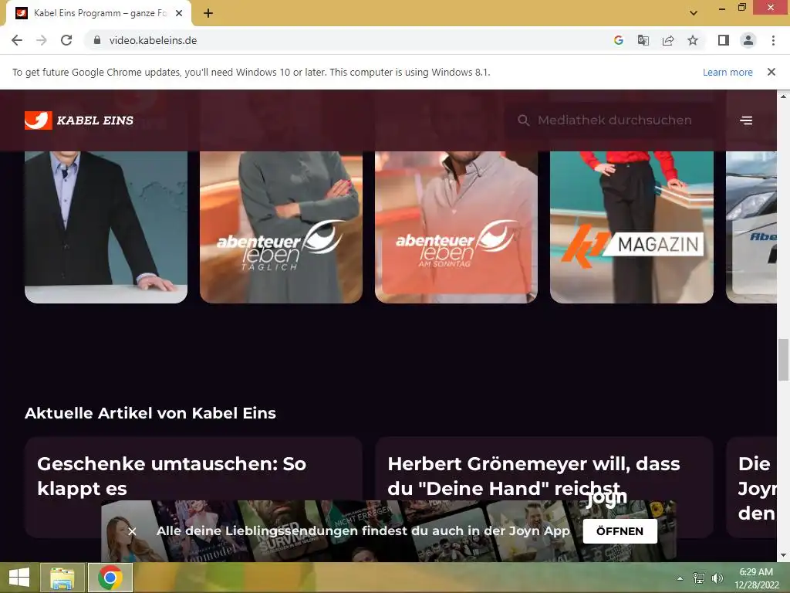Click the search magnifier icon in Mediathek
This screenshot has width=790, height=593.
524,120
